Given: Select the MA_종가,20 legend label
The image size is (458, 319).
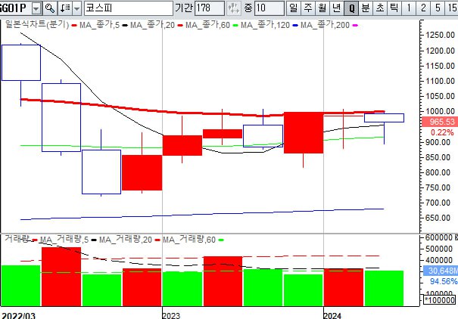Looking at the screenshot, I should coord(152,25).
